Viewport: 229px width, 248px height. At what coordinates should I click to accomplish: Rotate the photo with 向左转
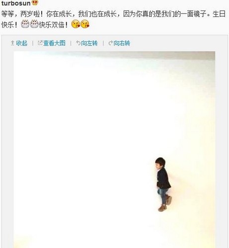pos(89,43)
